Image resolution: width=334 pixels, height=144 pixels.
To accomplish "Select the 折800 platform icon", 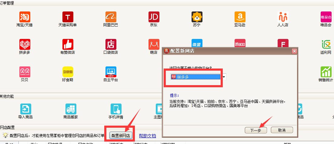I will click(240, 43).
